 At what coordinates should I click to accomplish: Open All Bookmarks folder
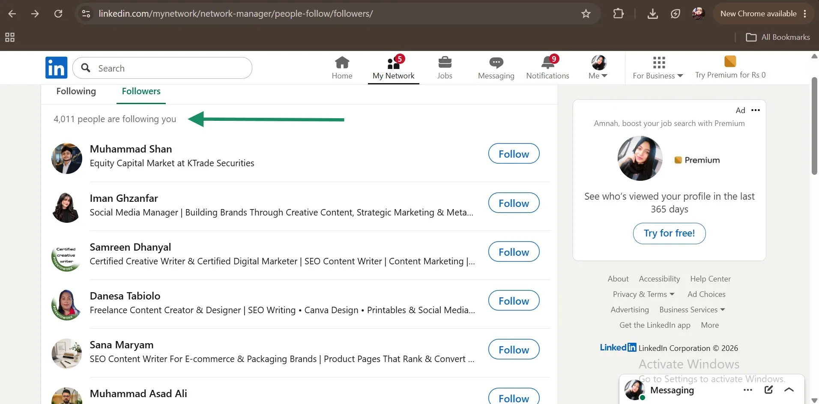(x=778, y=37)
